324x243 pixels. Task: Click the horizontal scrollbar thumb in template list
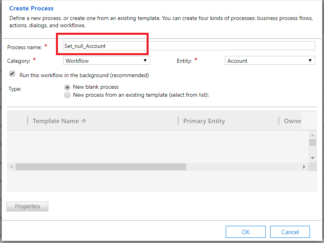(x=101, y=167)
